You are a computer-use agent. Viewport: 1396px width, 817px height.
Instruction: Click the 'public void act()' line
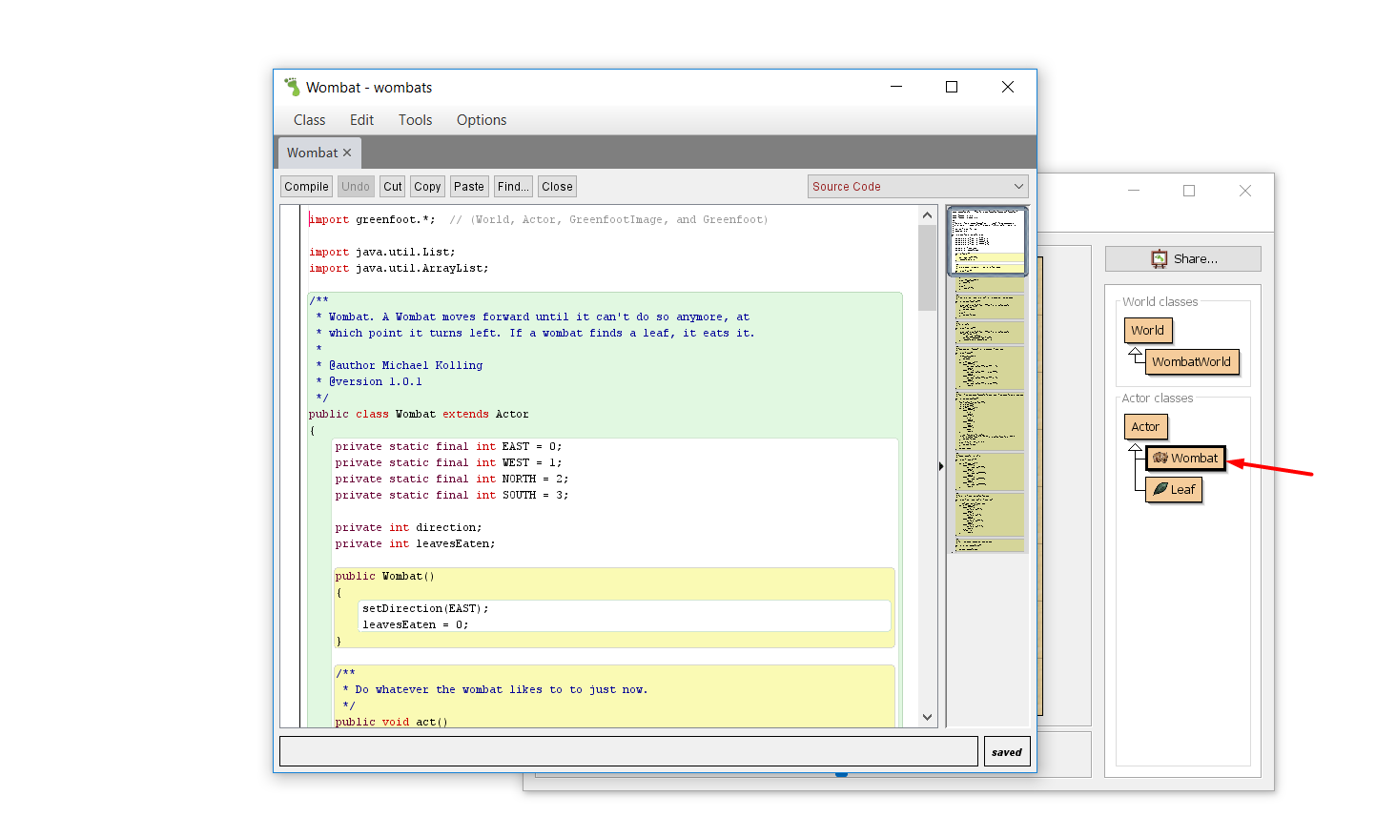(x=391, y=723)
